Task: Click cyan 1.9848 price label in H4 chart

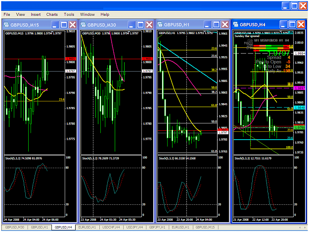Action: (299, 108)
